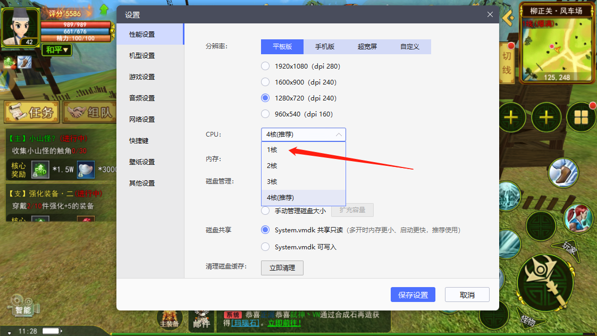This screenshot has width=597, height=336.
Task: Choose System.vmdk 可写入 radio option
Action: [x=265, y=247]
